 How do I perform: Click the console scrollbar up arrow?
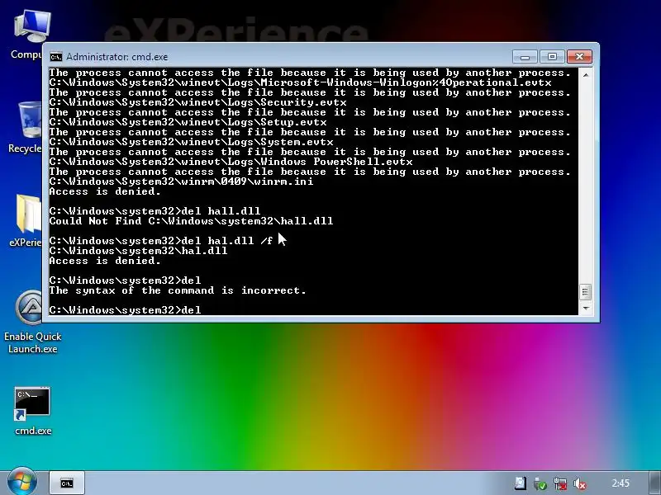tap(585, 75)
